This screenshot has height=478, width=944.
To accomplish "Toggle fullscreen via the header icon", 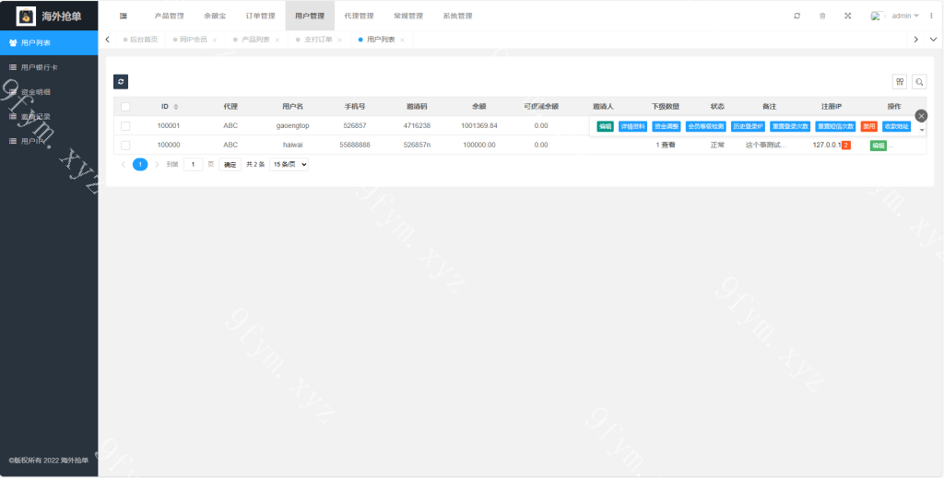I will tap(848, 17).
